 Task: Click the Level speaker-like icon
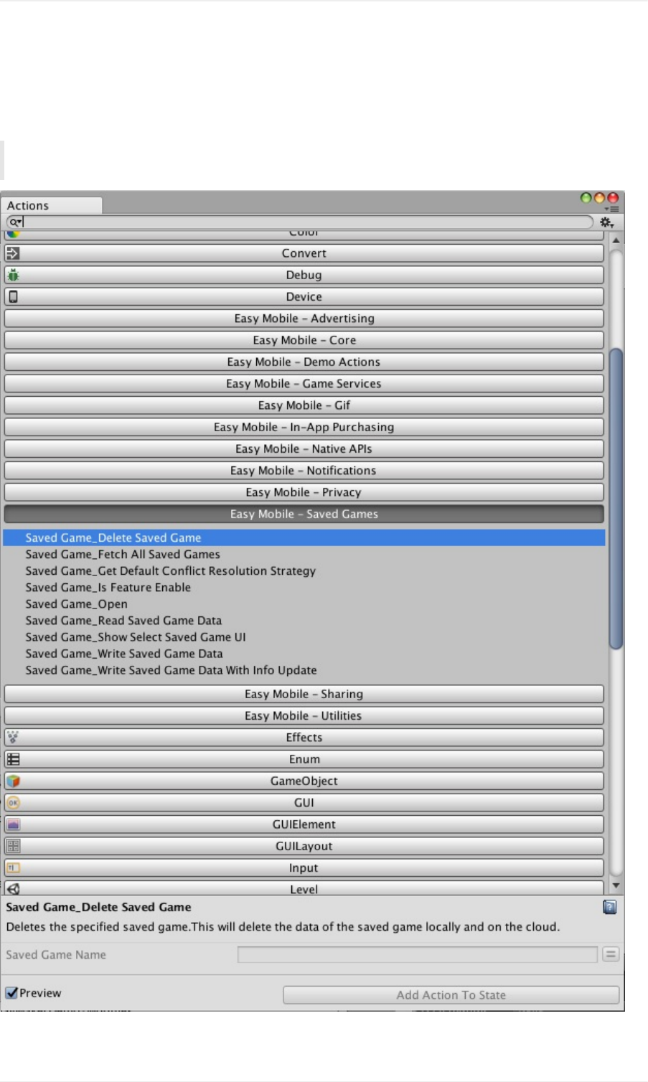coord(13,888)
